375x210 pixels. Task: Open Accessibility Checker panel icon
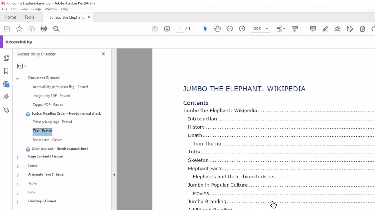click(x=6, y=84)
